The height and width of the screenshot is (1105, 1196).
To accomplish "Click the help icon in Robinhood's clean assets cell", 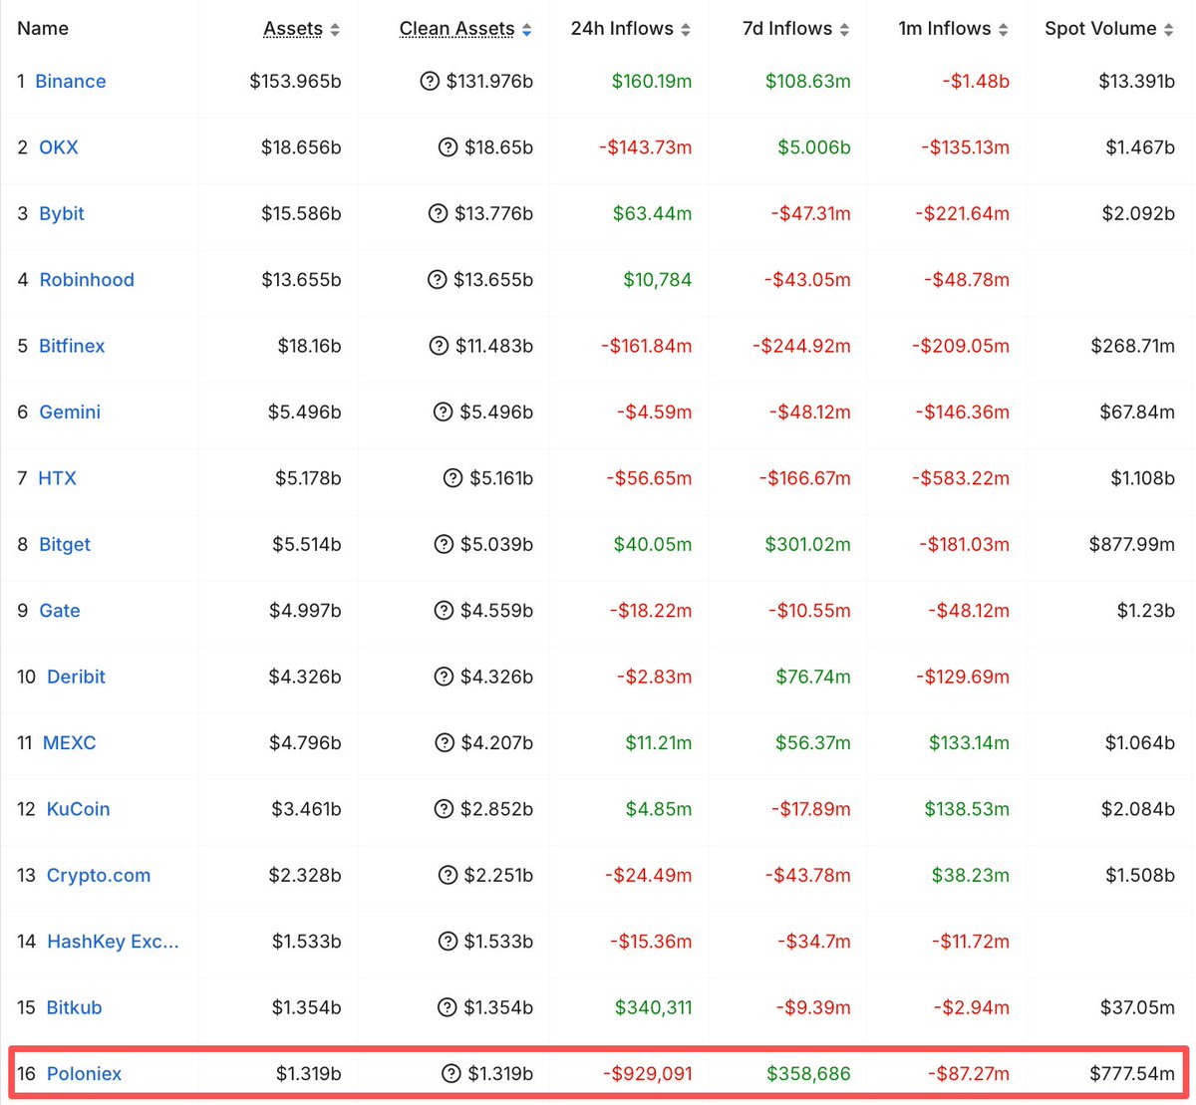I will (x=437, y=280).
